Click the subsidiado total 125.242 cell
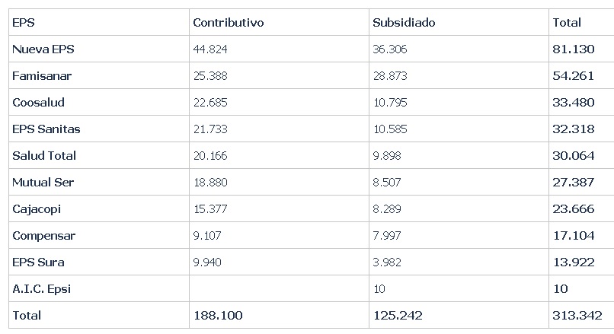Image resolution: width=614 pixels, height=334 pixels. click(x=397, y=315)
